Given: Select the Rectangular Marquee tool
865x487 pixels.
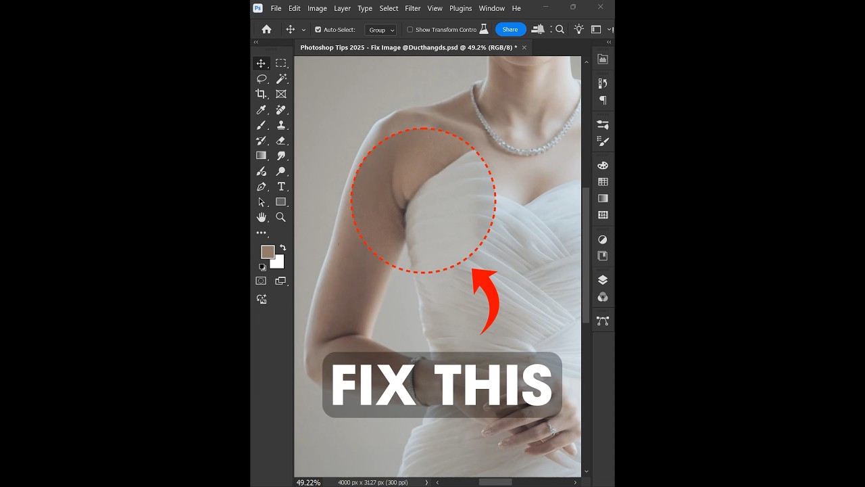Looking at the screenshot, I should tap(281, 63).
